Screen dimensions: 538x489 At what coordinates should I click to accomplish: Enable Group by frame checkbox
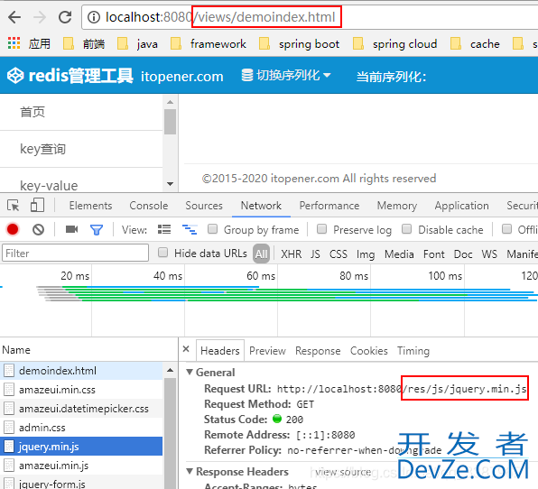click(212, 229)
